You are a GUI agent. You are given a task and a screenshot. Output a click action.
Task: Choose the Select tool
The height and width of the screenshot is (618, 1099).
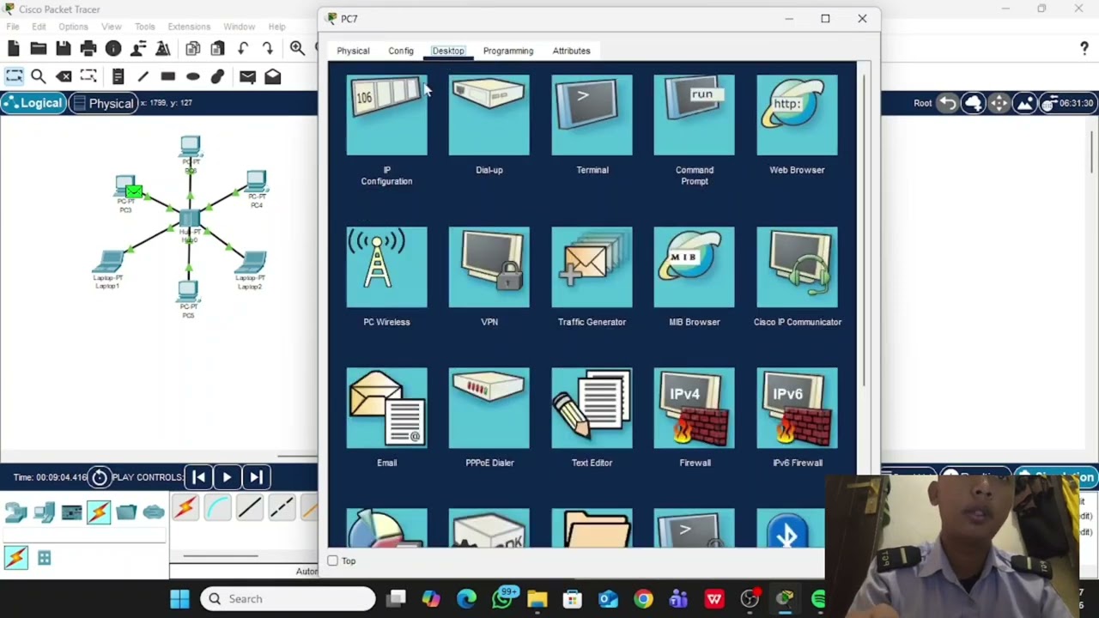pos(14,76)
